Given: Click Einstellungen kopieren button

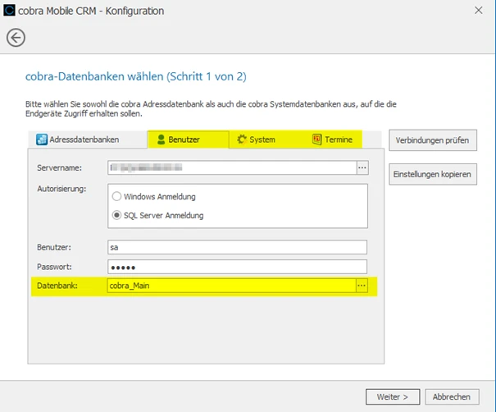Looking at the screenshot, I should (x=433, y=174).
